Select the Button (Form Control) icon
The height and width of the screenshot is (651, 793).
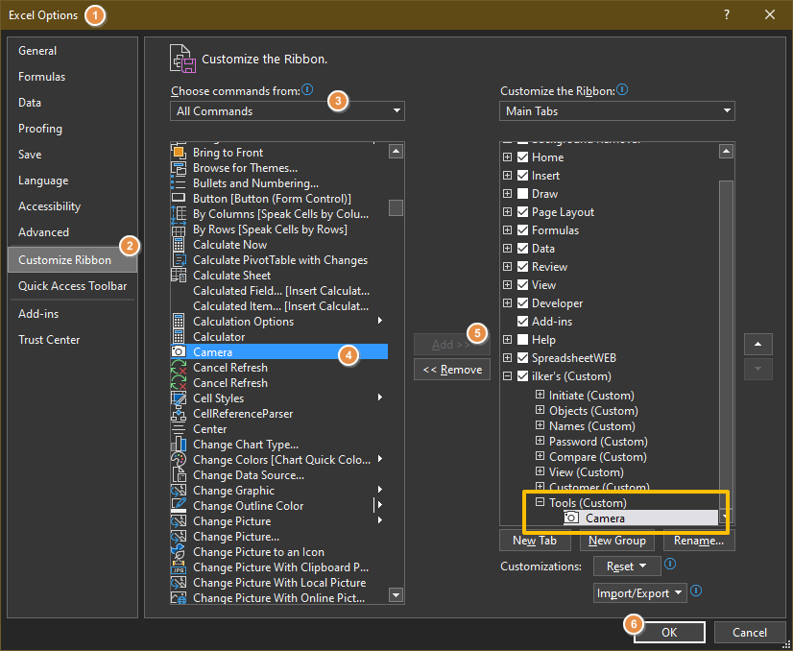pyautogui.click(x=179, y=199)
